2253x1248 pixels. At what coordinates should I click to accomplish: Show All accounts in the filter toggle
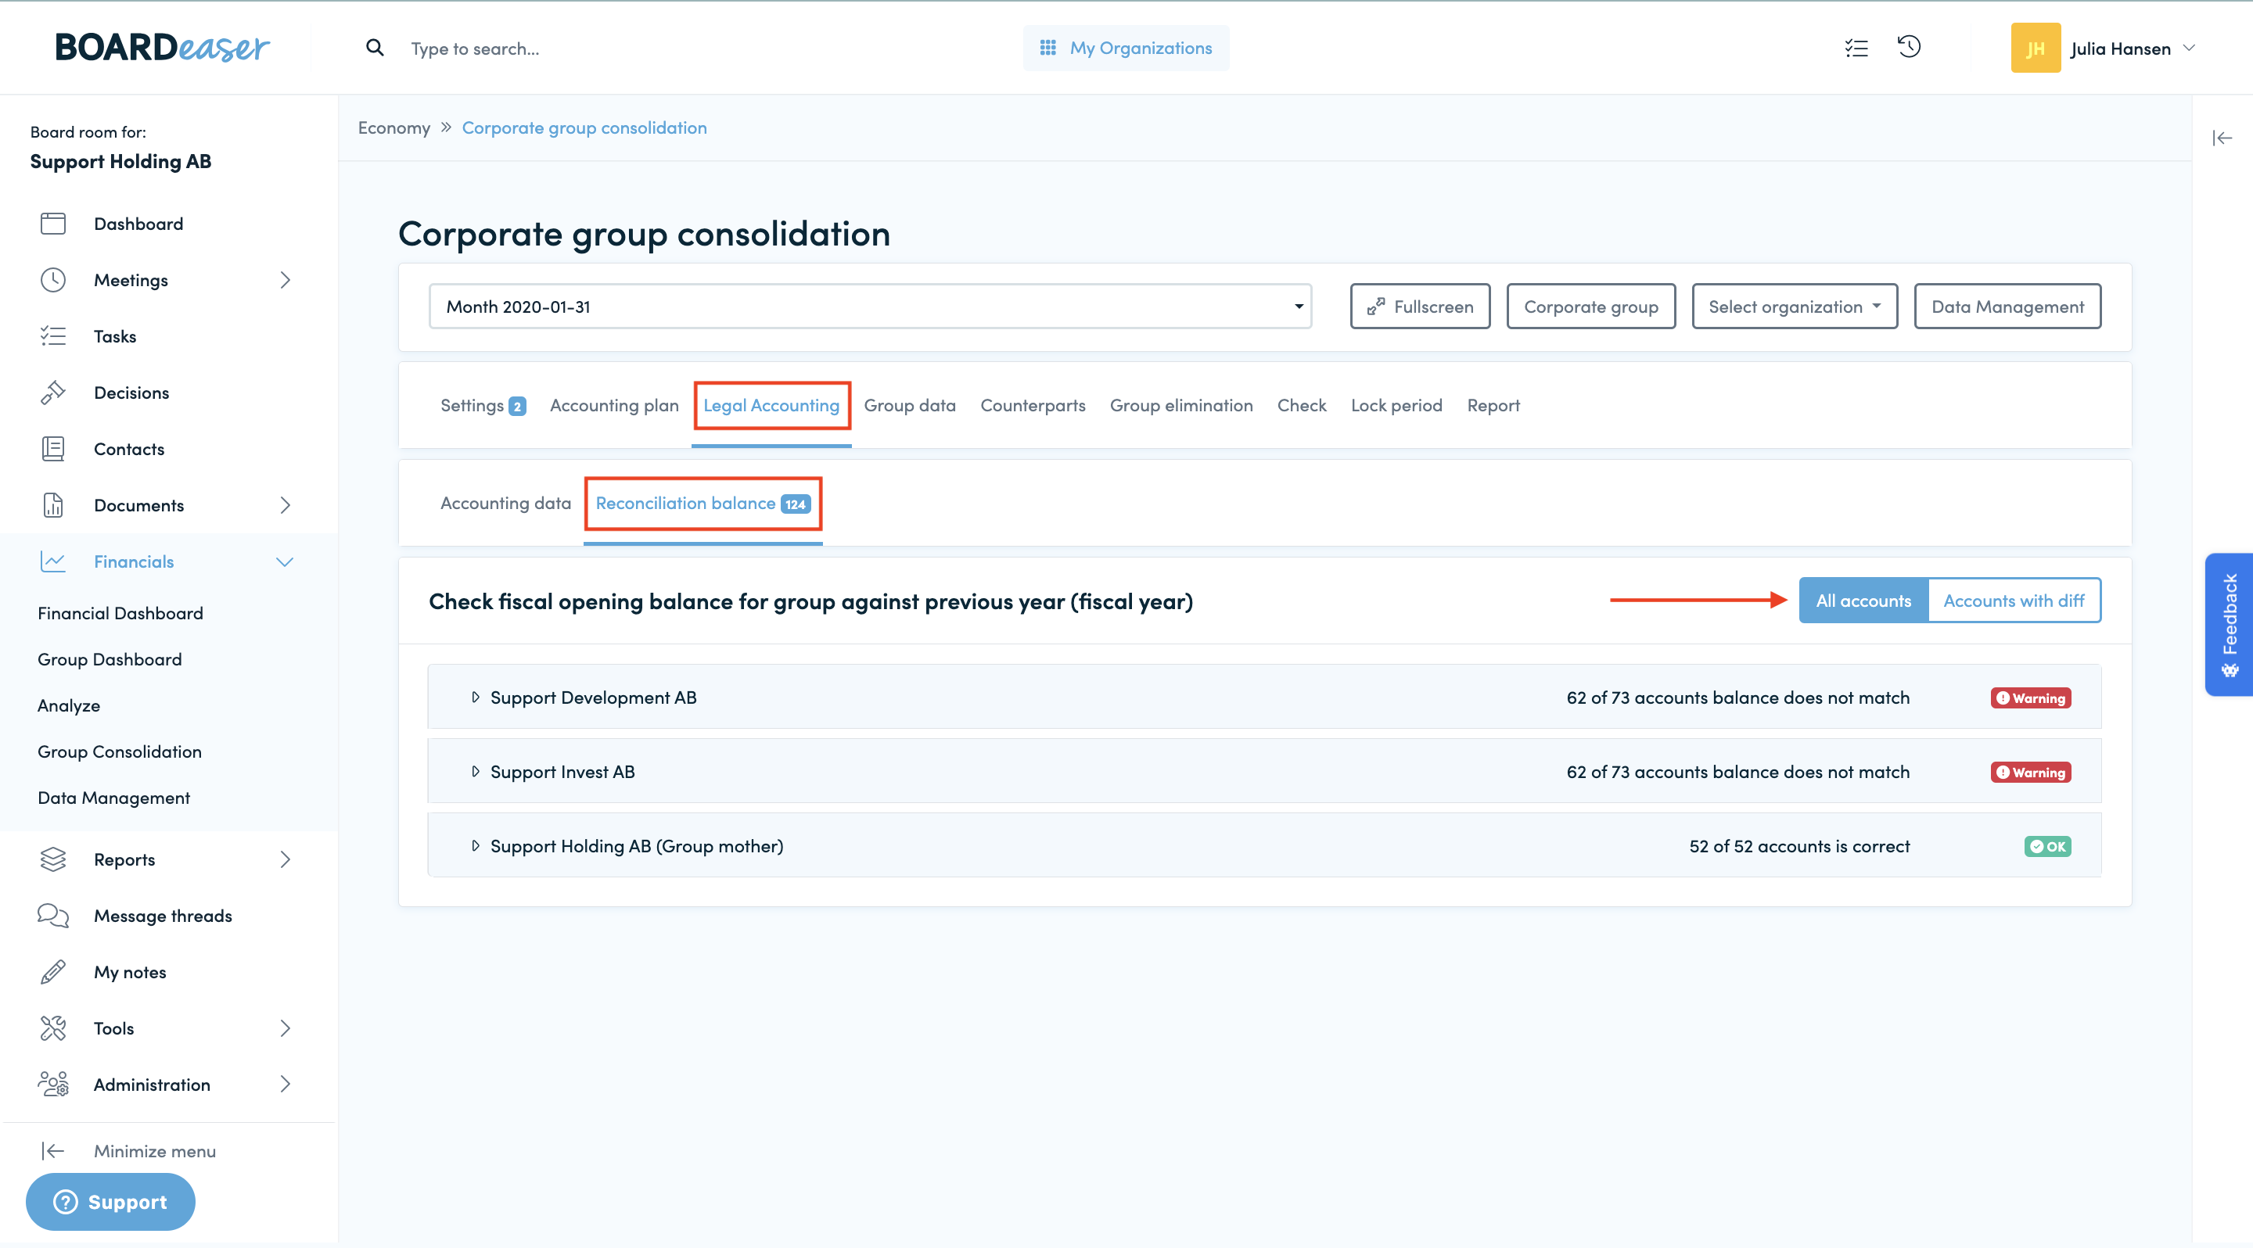(1863, 601)
